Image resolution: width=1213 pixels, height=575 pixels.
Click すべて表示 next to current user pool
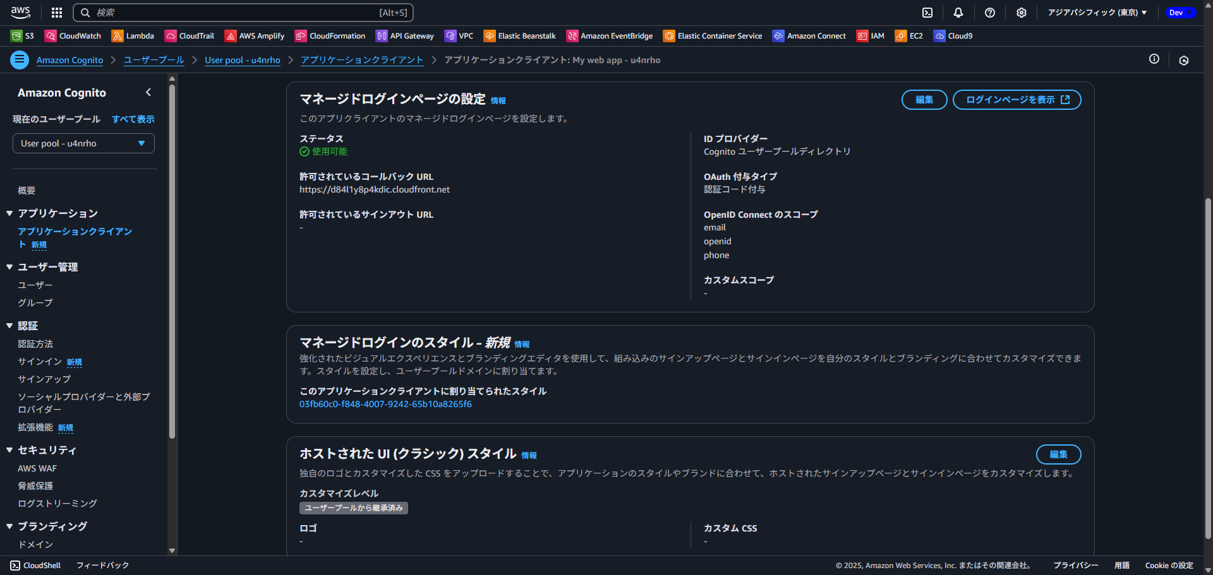click(133, 119)
